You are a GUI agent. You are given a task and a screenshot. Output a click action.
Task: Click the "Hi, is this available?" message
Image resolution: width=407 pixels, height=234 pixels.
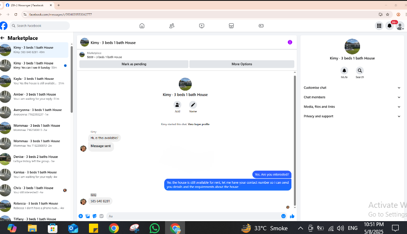point(104,138)
